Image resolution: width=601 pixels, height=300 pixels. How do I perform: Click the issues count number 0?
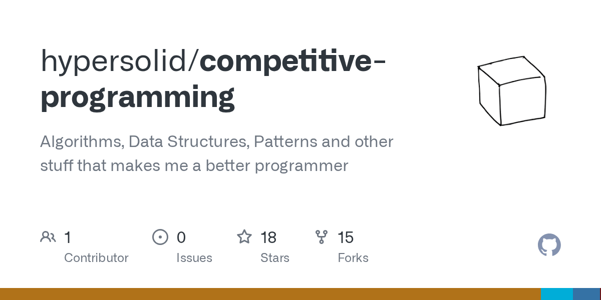click(x=181, y=237)
